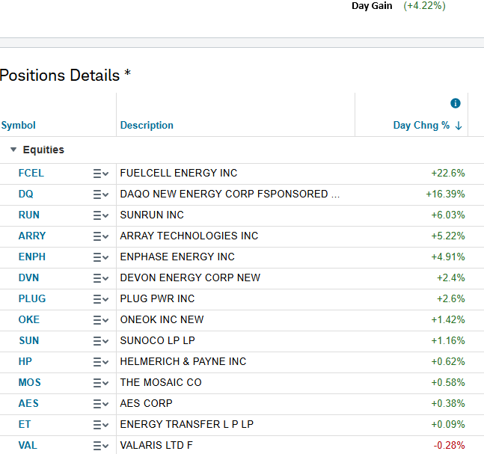
Task: Open the info icon above Day Chng %
Action: (456, 103)
